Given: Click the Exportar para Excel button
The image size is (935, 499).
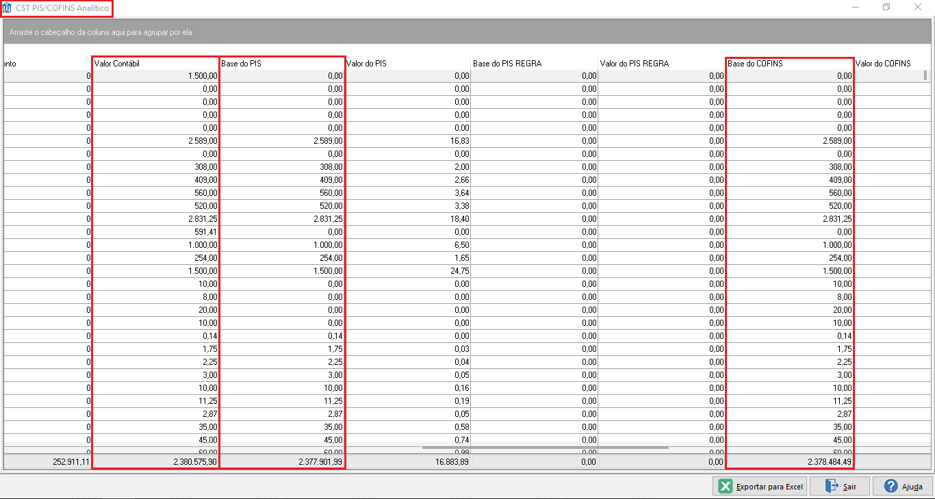Looking at the screenshot, I should tap(760, 486).
